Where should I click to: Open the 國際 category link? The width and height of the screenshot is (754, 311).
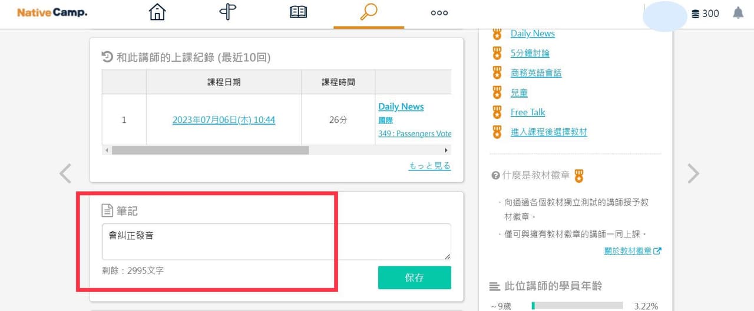tap(386, 120)
